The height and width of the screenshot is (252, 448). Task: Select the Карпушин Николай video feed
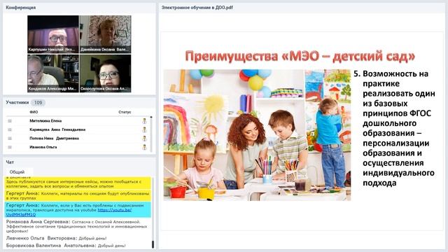coord(53,34)
